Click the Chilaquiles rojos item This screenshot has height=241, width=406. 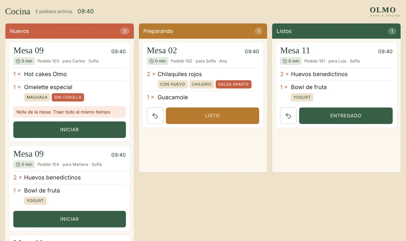180,74
